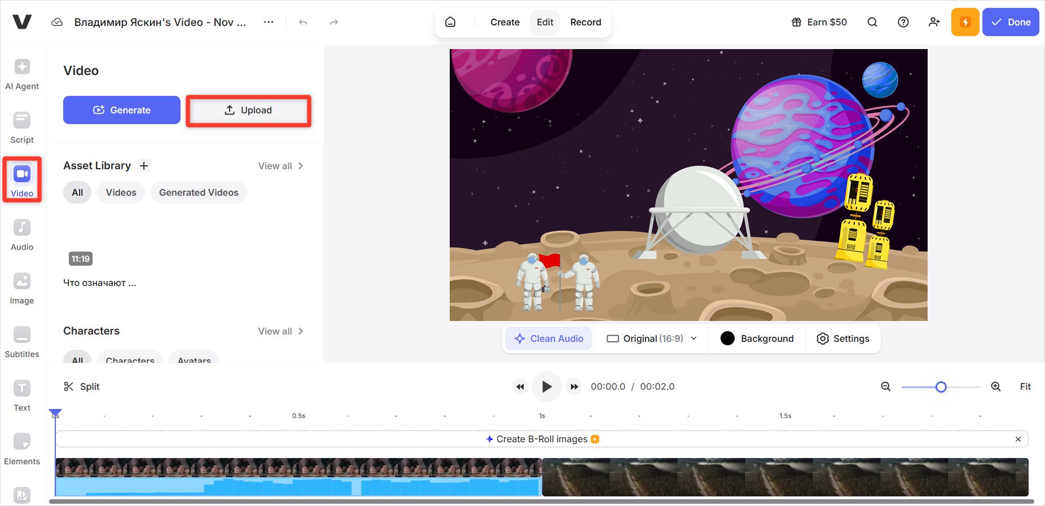Toggle Clean Audio on the video
The width and height of the screenshot is (1045, 506).
tap(549, 338)
